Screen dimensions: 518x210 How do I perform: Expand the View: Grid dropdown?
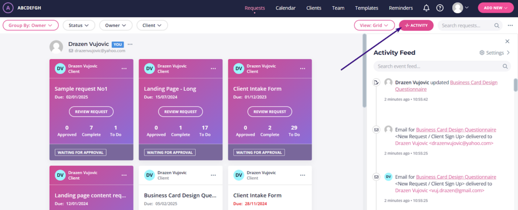pos(374,25)
